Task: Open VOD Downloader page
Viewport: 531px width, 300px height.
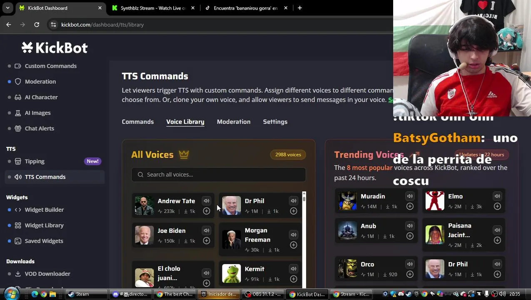Action: pos(47,274)
